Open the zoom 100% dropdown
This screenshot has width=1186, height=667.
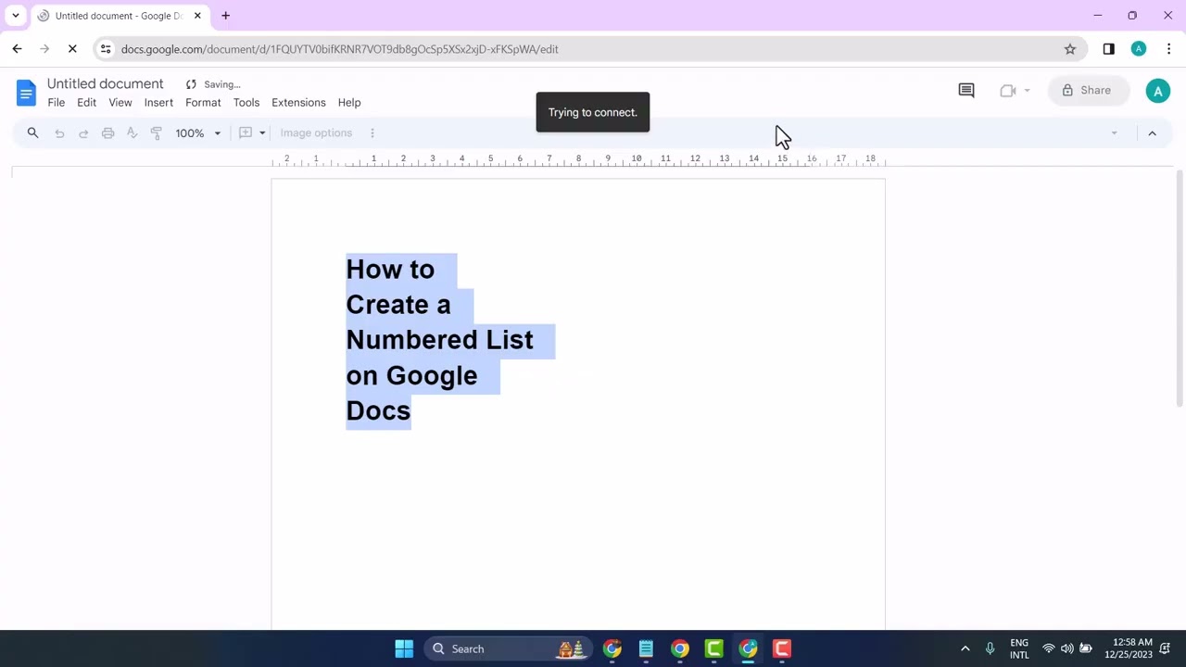pos(198,133)
